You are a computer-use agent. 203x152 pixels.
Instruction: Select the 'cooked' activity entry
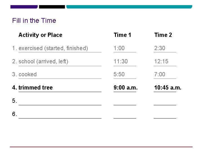click(x=28, y=74)
